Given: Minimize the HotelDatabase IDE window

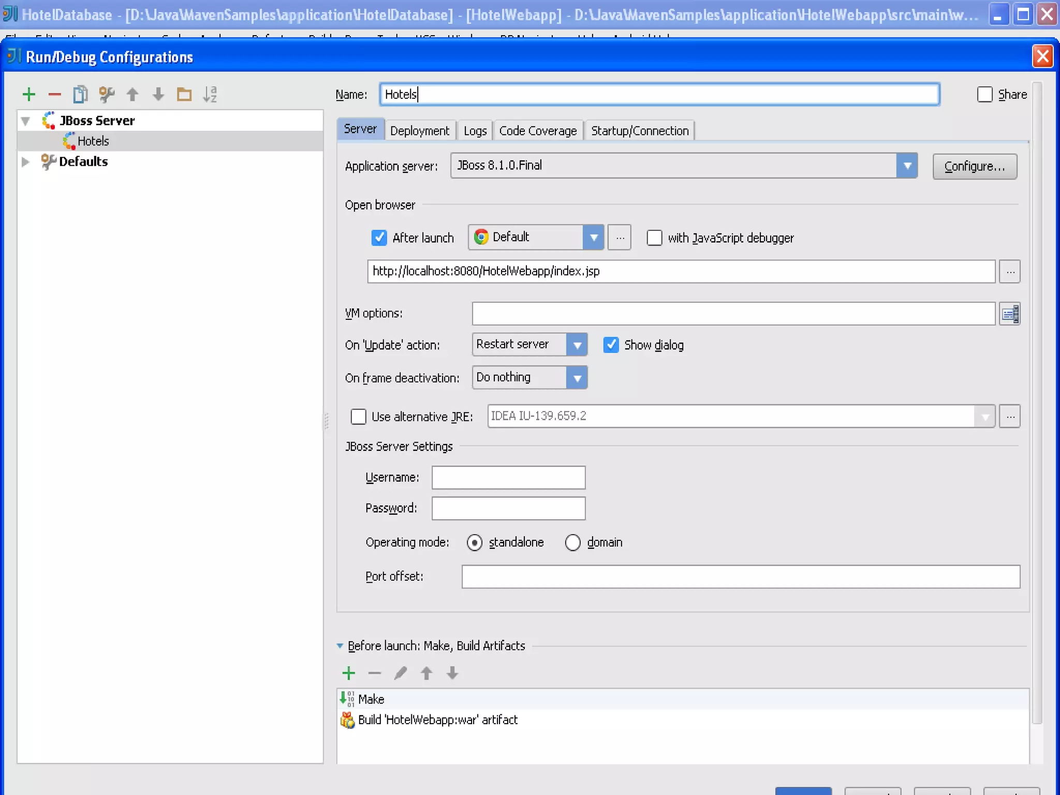Looking at the screenshot, I should click(x=998, y=14).
